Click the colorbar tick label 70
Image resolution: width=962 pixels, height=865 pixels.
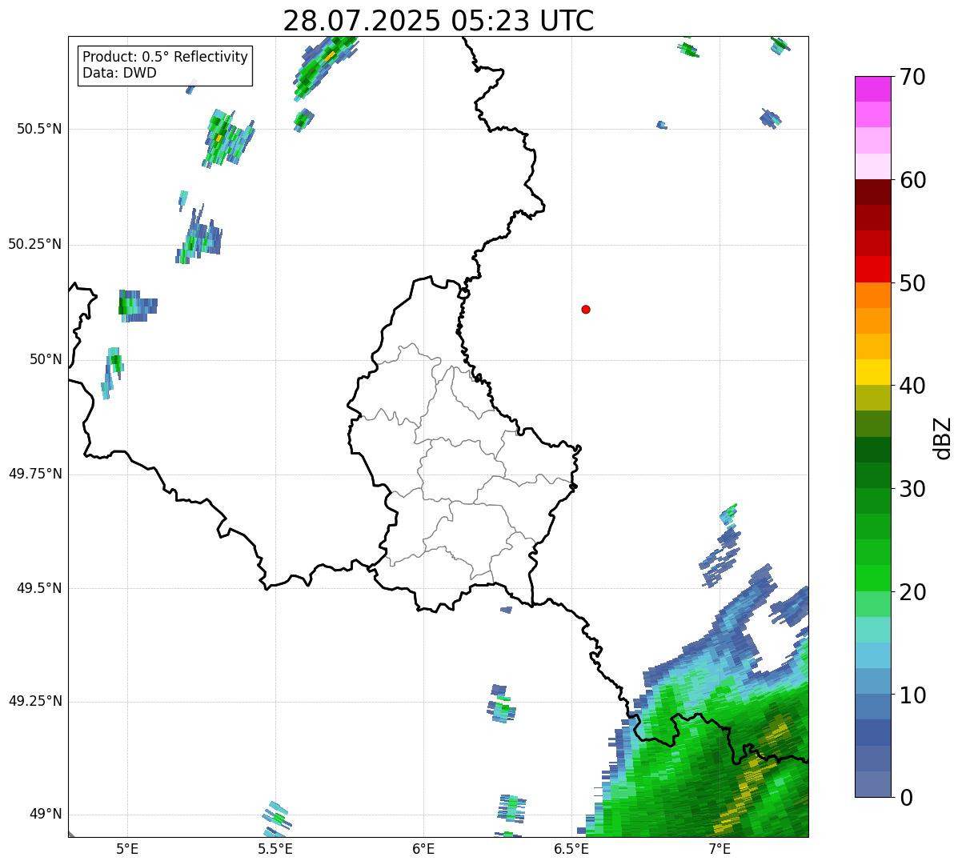pos(912,77)
